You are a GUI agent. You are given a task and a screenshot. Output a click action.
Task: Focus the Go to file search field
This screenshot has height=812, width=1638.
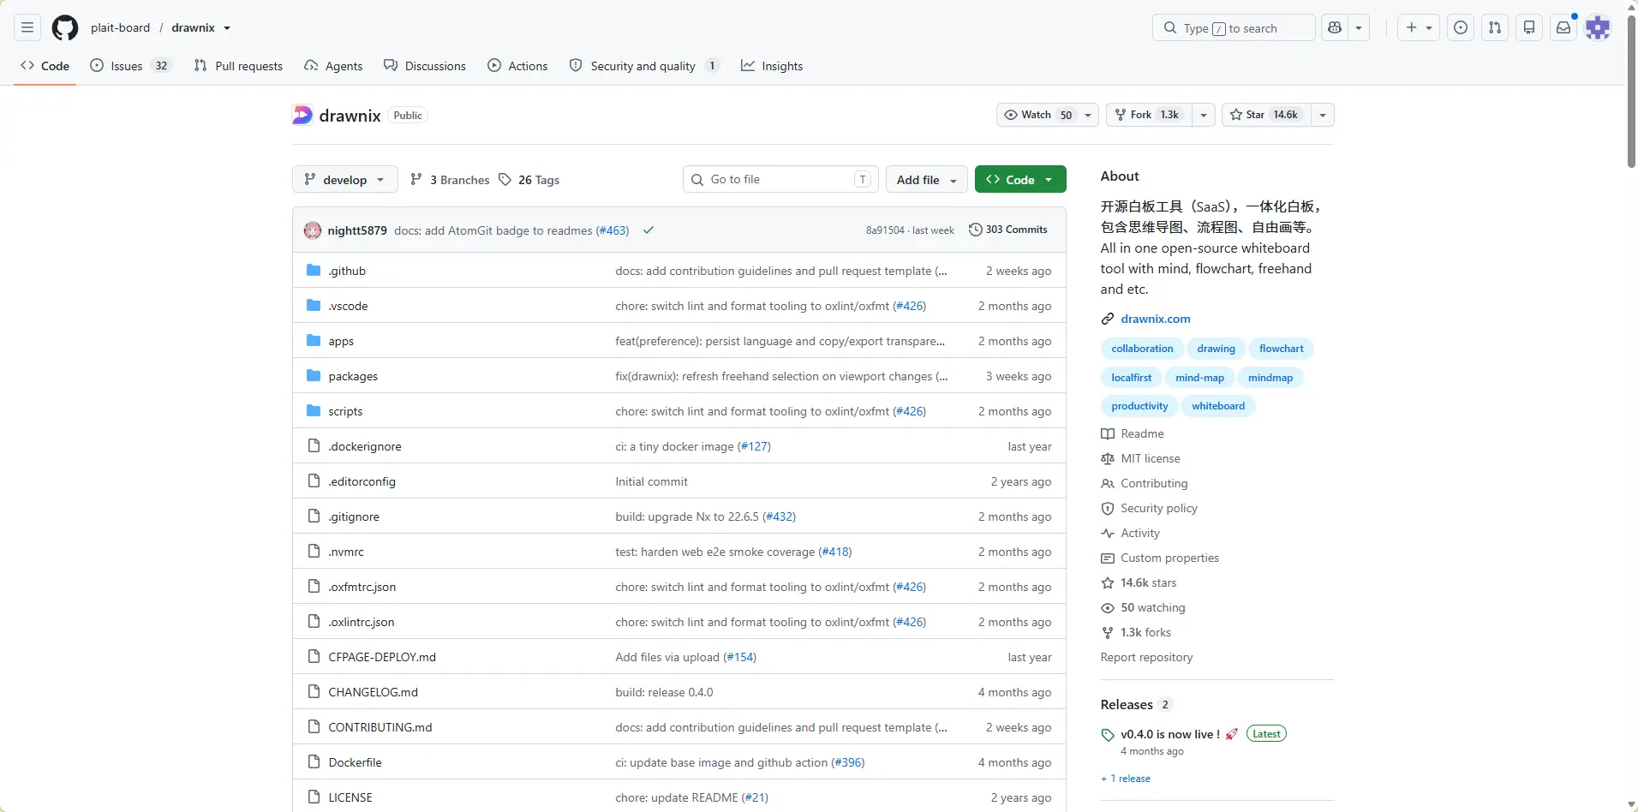click(x=781, y=180)
